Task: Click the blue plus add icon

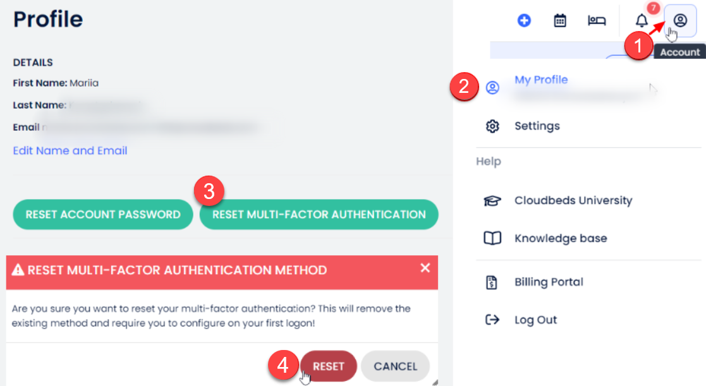Action: (524, 21)
